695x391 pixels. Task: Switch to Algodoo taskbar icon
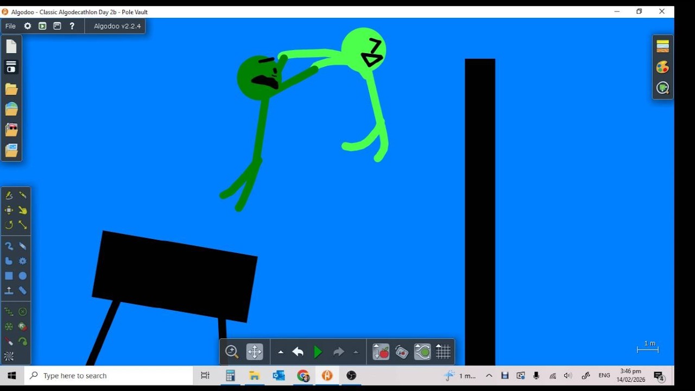coord(327,376)
